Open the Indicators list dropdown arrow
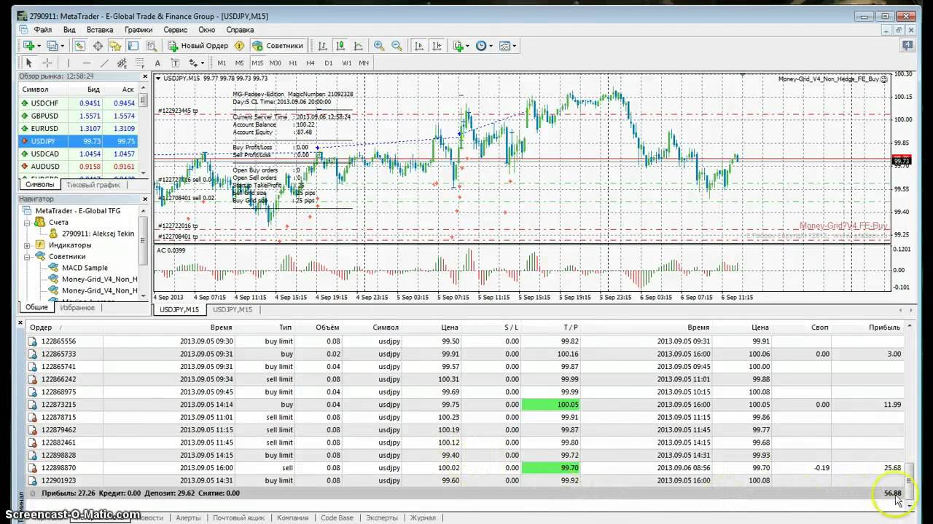Viewport: 933px width, 524px height. tap(468, 45)
